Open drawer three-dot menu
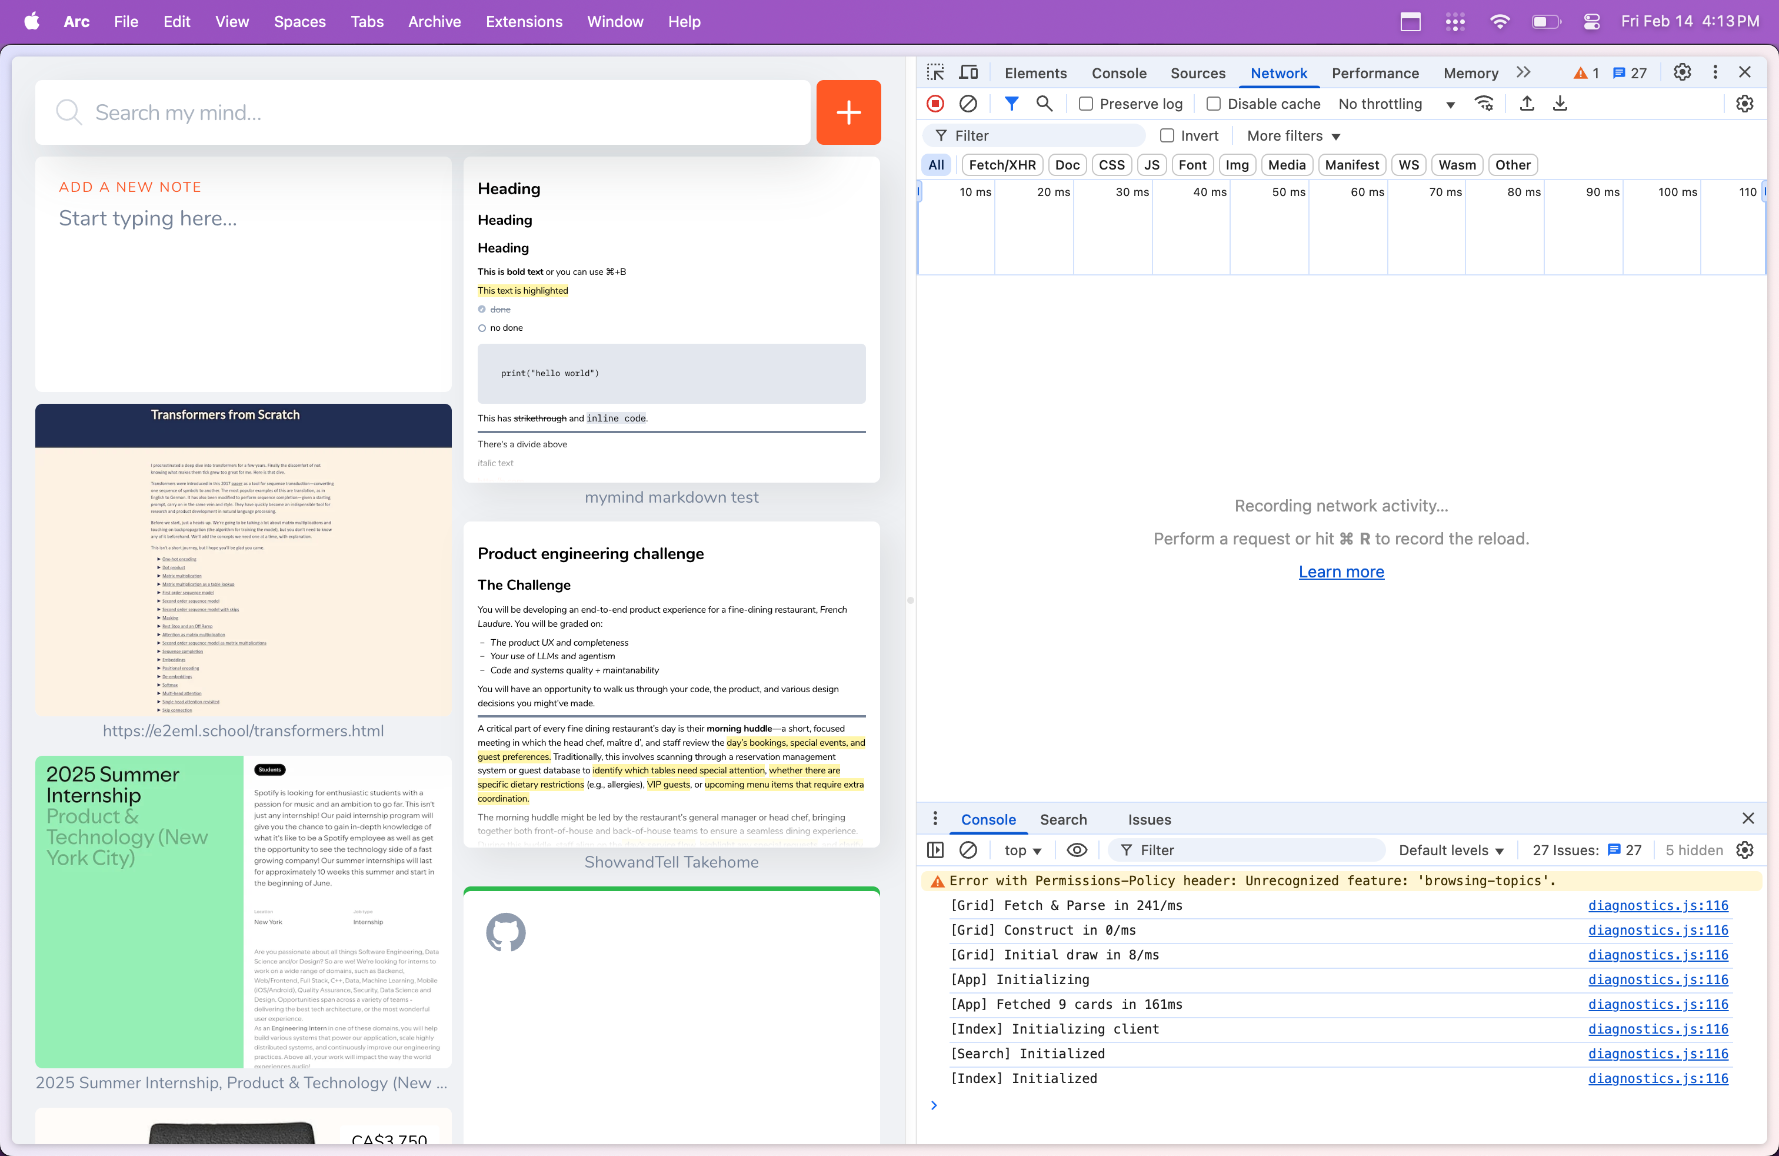Screen dimensions: 1779x1156 (935, 819)
